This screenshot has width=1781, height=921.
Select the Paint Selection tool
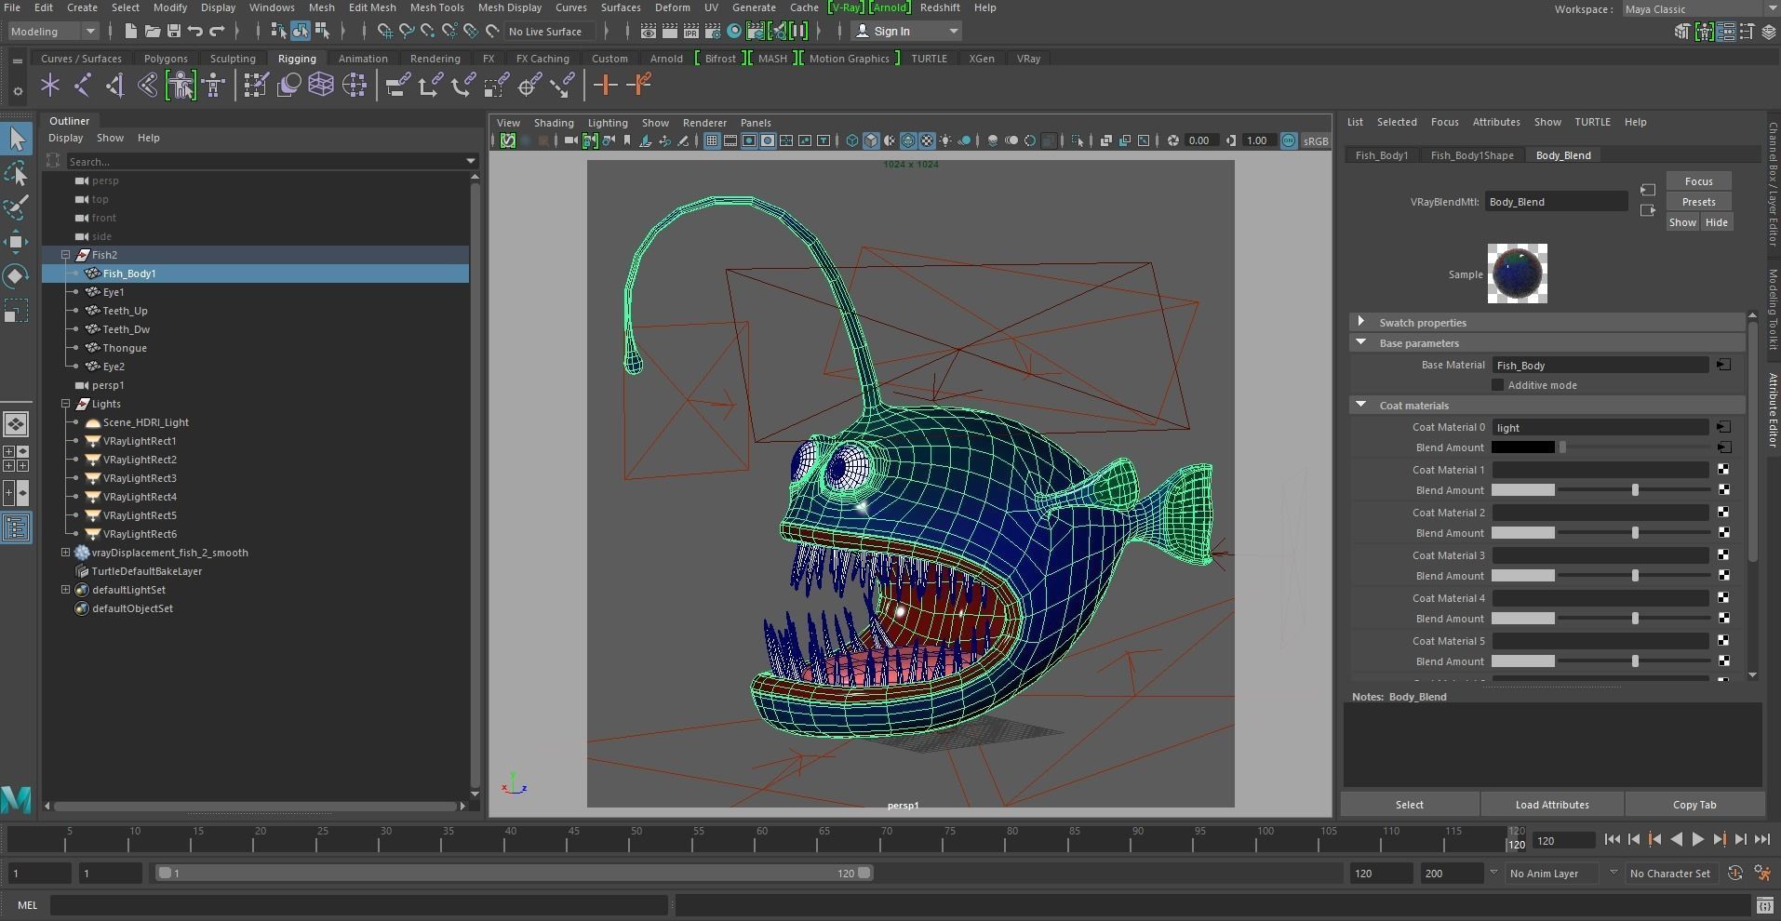[16, 207]
